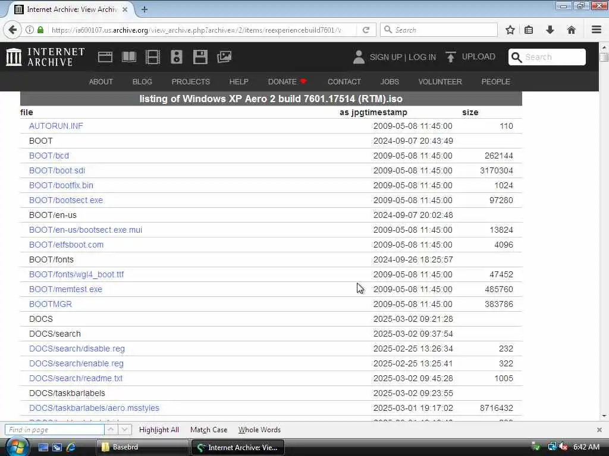Open the Firefox hamburger menu
609x456 pixels.
(596, 30)
